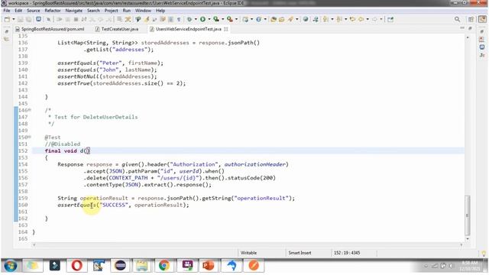Collapse the comment fold at line 146
The width and height of the screenshot is (489, 275).
(x=30, y=110)
